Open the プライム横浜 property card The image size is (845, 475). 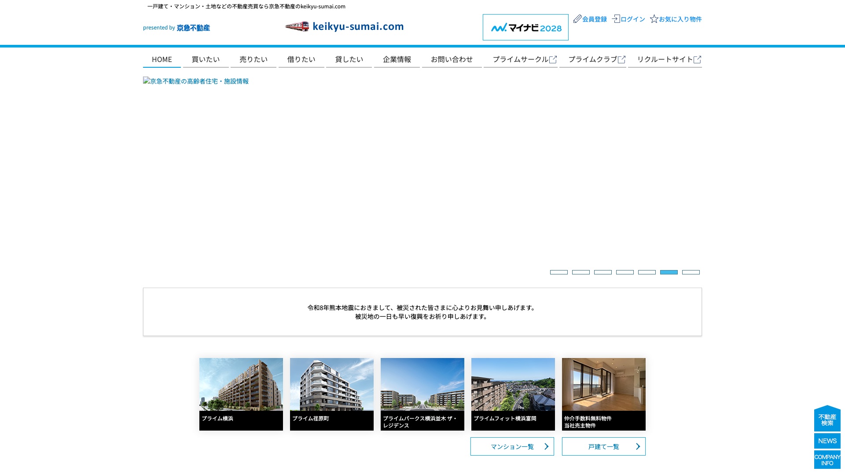click(x=241, y=394)
